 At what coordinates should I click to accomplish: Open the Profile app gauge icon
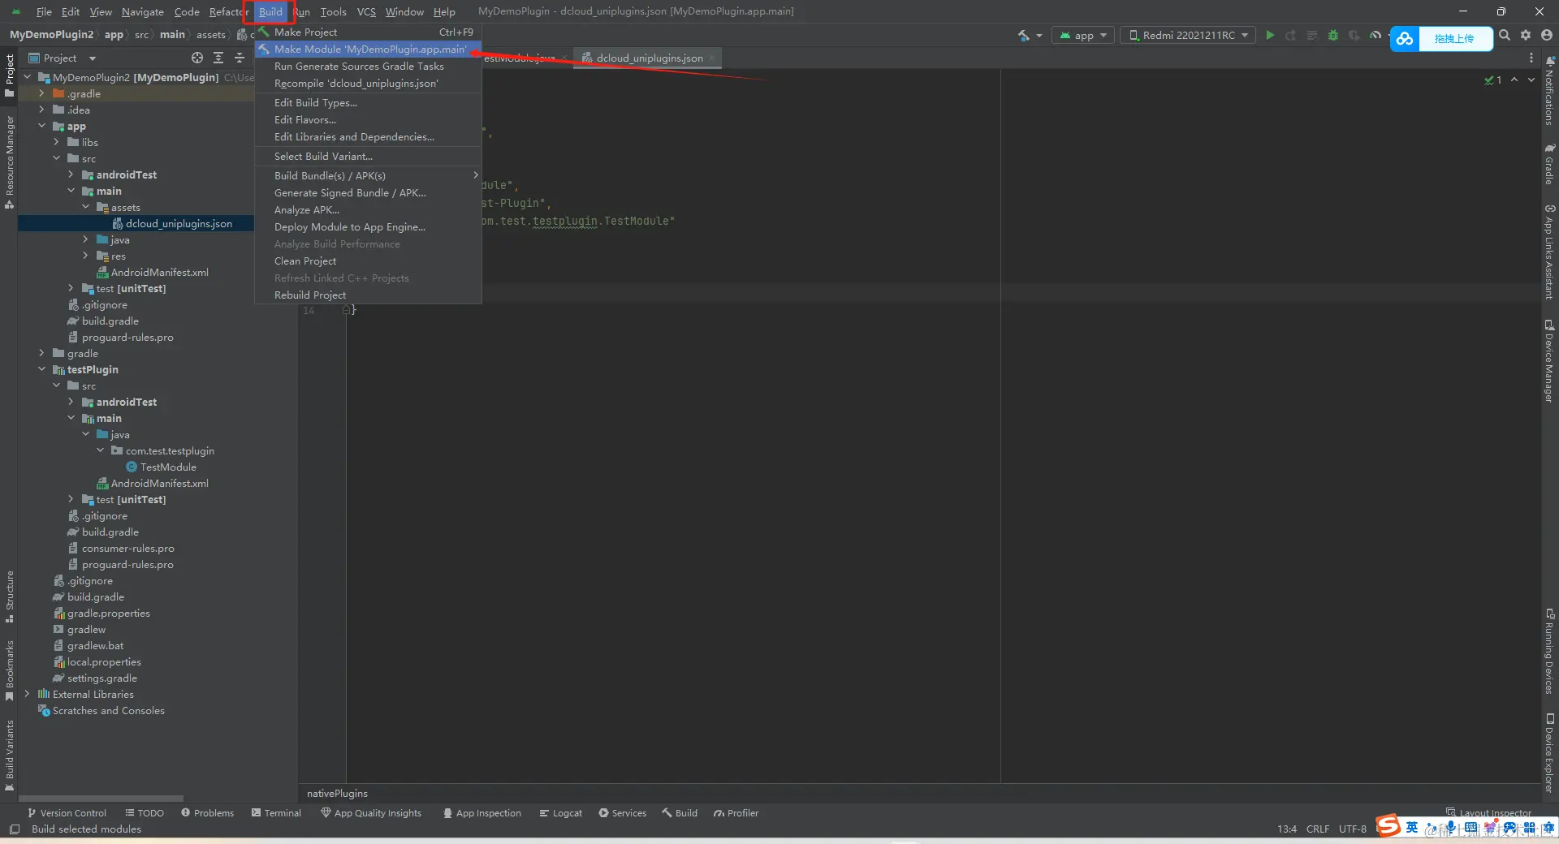point(1375,35)
